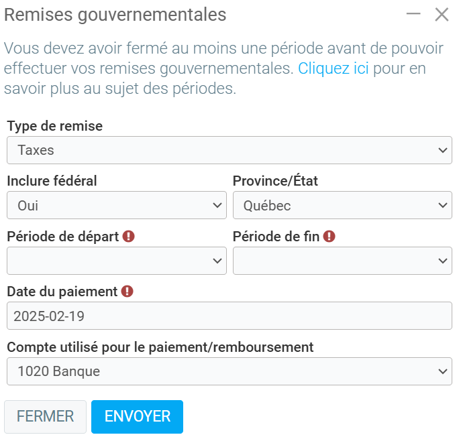
Task: Minimize the Remises gouvernementales dialog
Action: [x=413, y=15]
